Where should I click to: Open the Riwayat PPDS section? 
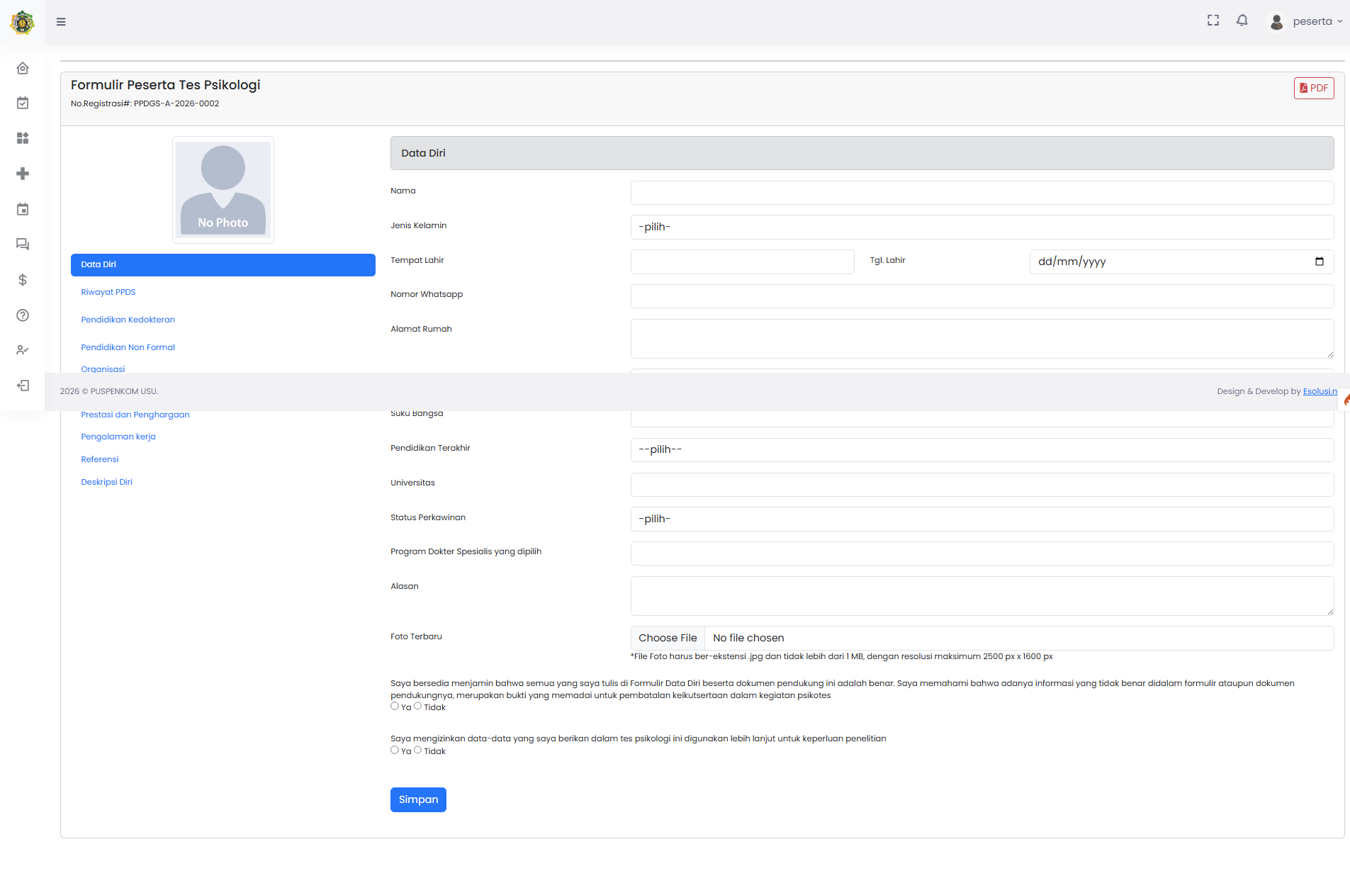[108, 292]
